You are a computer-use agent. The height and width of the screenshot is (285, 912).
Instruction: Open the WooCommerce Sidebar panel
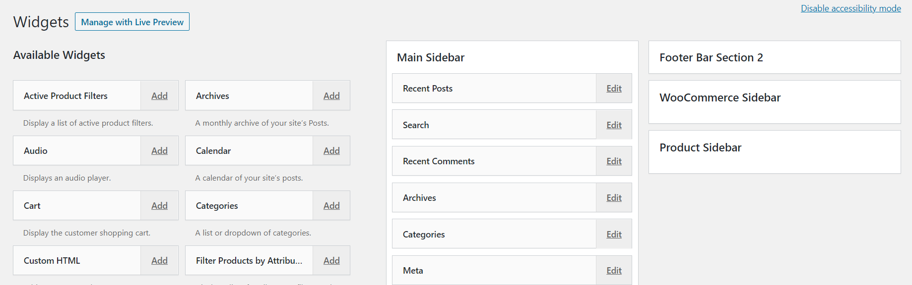[719, 97]
